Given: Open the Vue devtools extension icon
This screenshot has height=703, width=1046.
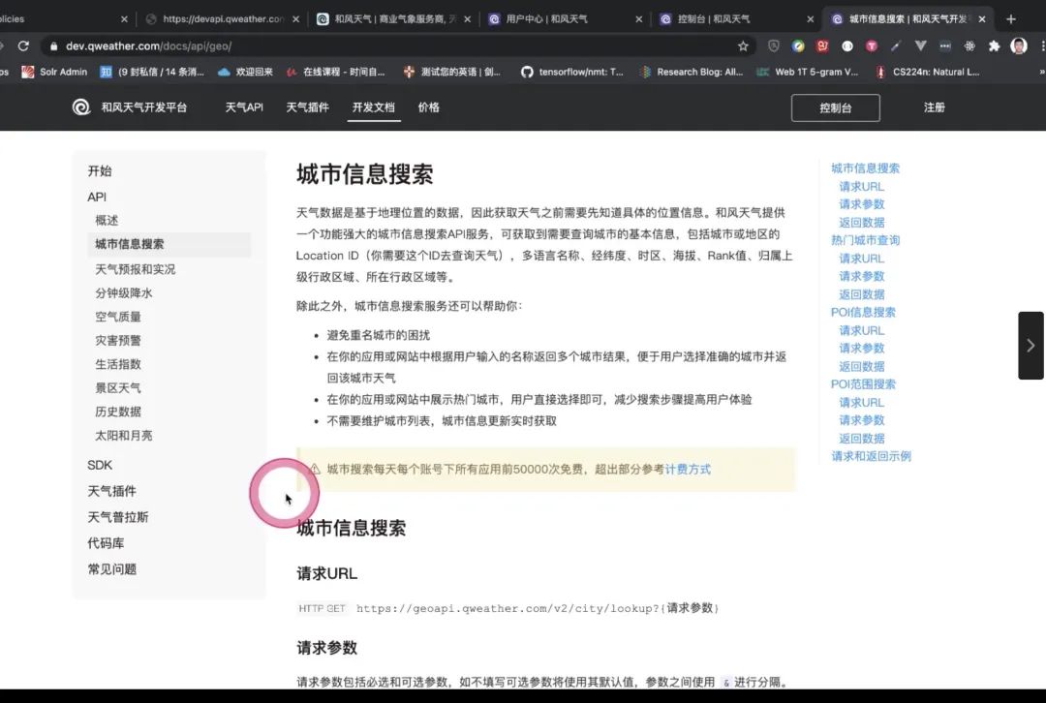Looking at the screenshot, I should tap(921, 46).
